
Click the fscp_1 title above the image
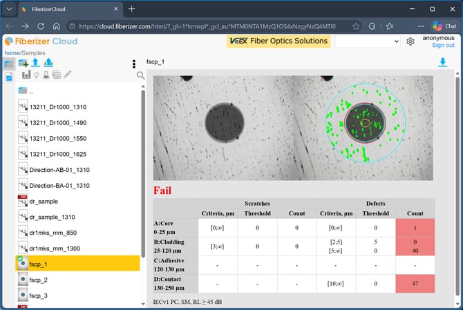(155, 61)
